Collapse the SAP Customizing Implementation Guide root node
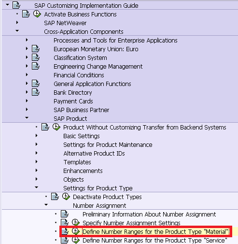The image size is (238, 244). pos(7,5)
